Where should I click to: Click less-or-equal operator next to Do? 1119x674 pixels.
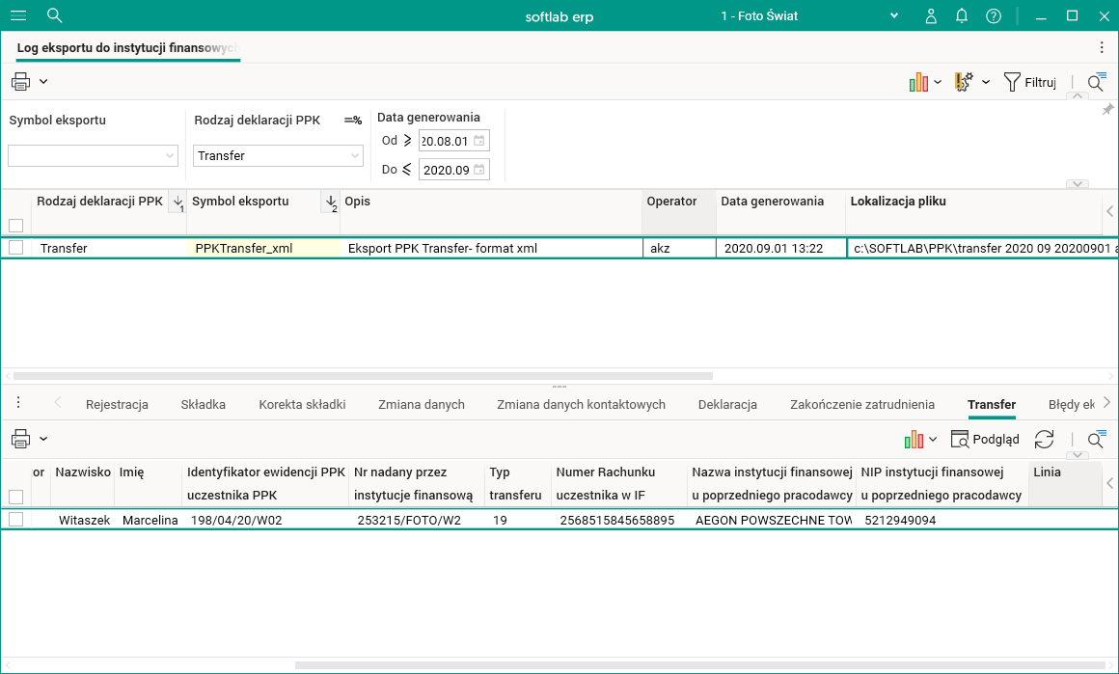click(407, 169)
